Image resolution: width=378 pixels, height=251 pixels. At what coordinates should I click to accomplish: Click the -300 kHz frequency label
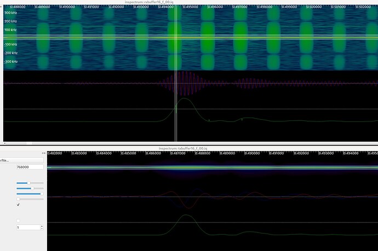pos(10,62)
